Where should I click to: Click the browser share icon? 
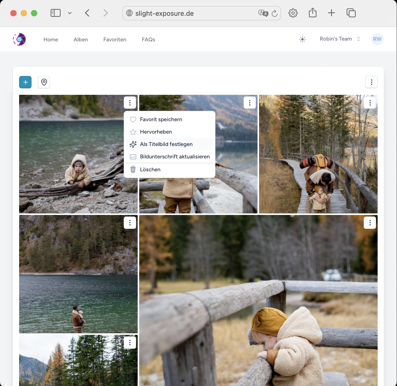313,13
